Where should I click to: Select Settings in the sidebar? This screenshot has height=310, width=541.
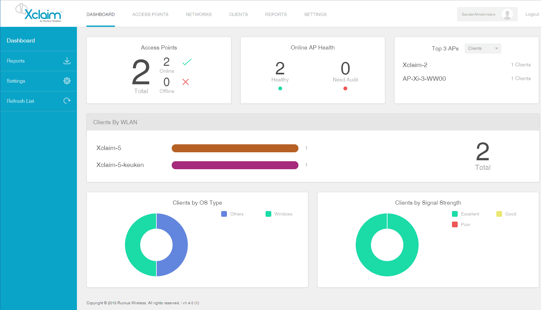coord(39,81)
